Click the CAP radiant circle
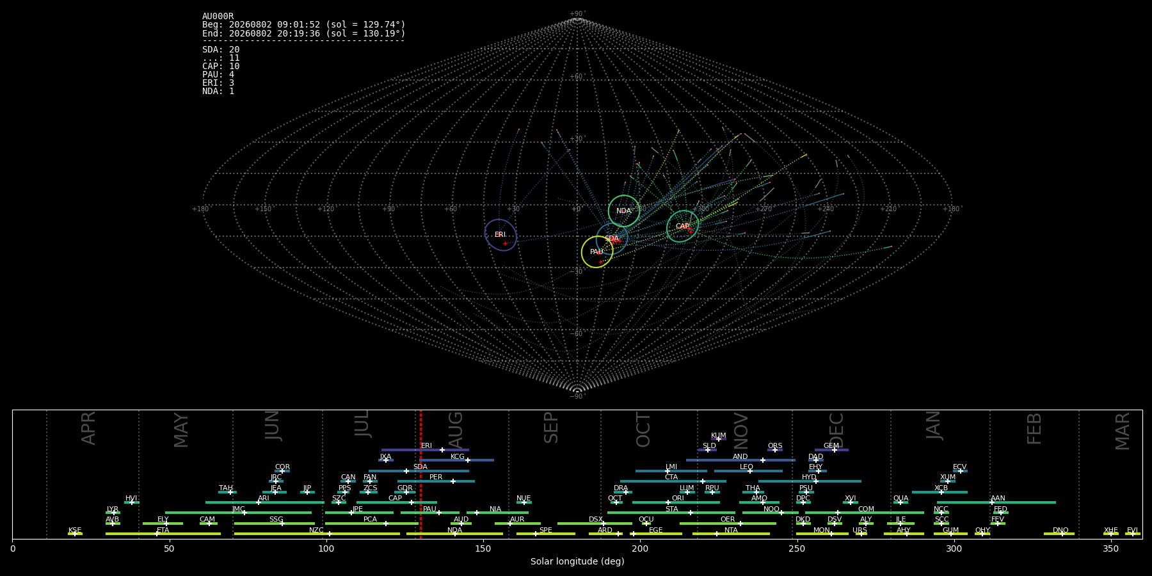This screenshot has height=576, width=1152. 682,226
